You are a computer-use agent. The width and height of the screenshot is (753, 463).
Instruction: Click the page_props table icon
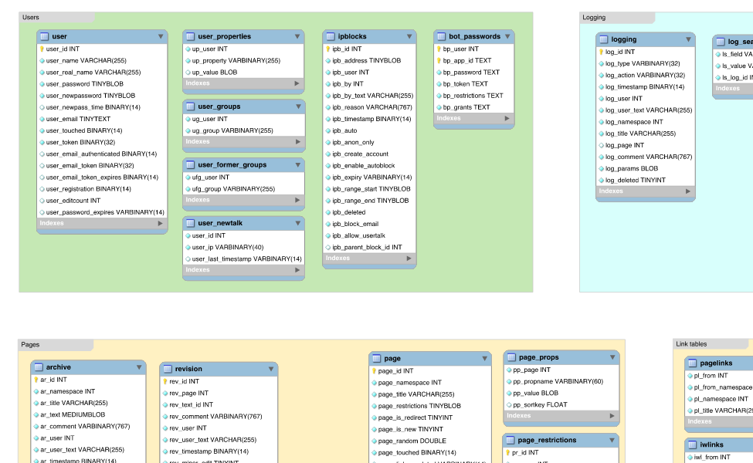click(511, 357)
